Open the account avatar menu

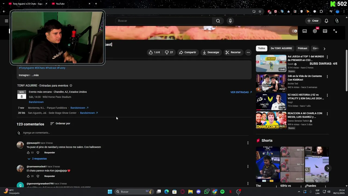click(x=337, y=21)
